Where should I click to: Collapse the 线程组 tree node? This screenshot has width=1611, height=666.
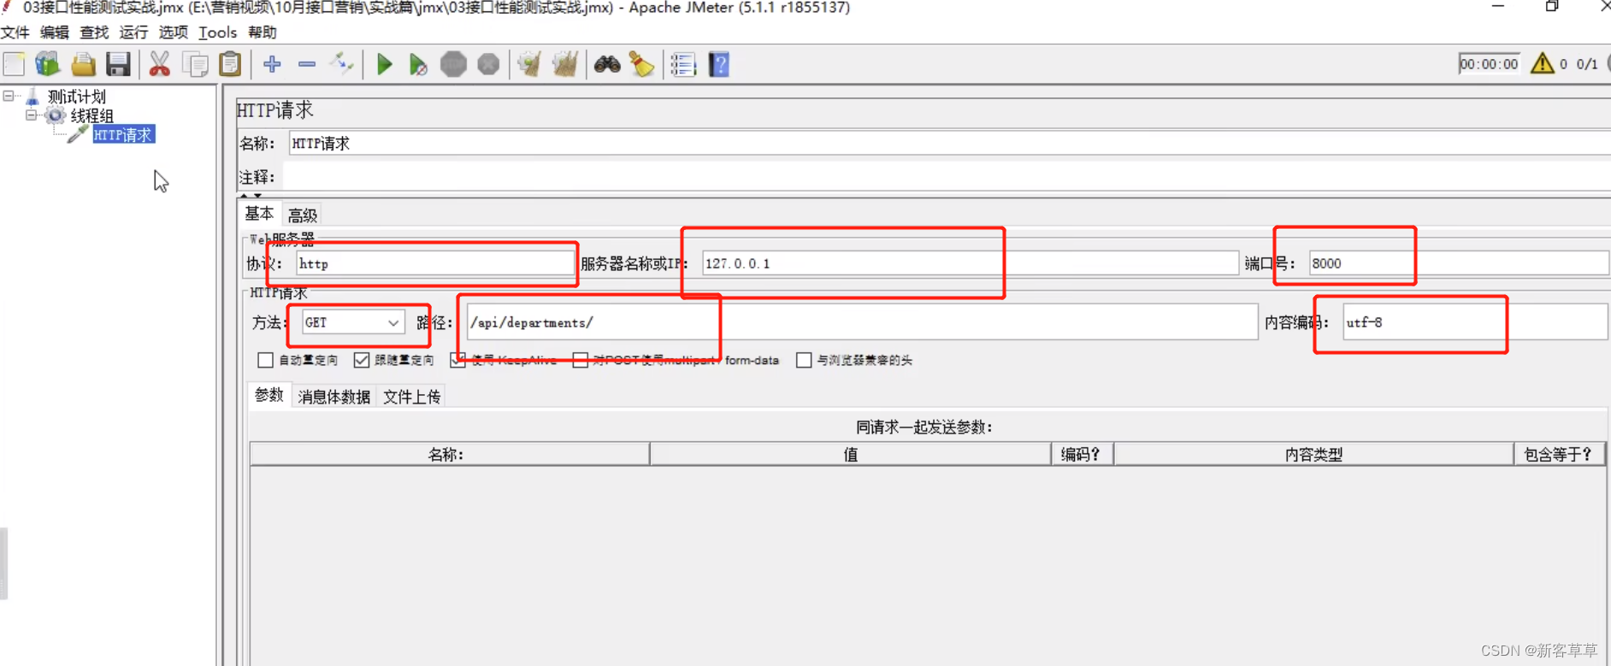point(32,115)
